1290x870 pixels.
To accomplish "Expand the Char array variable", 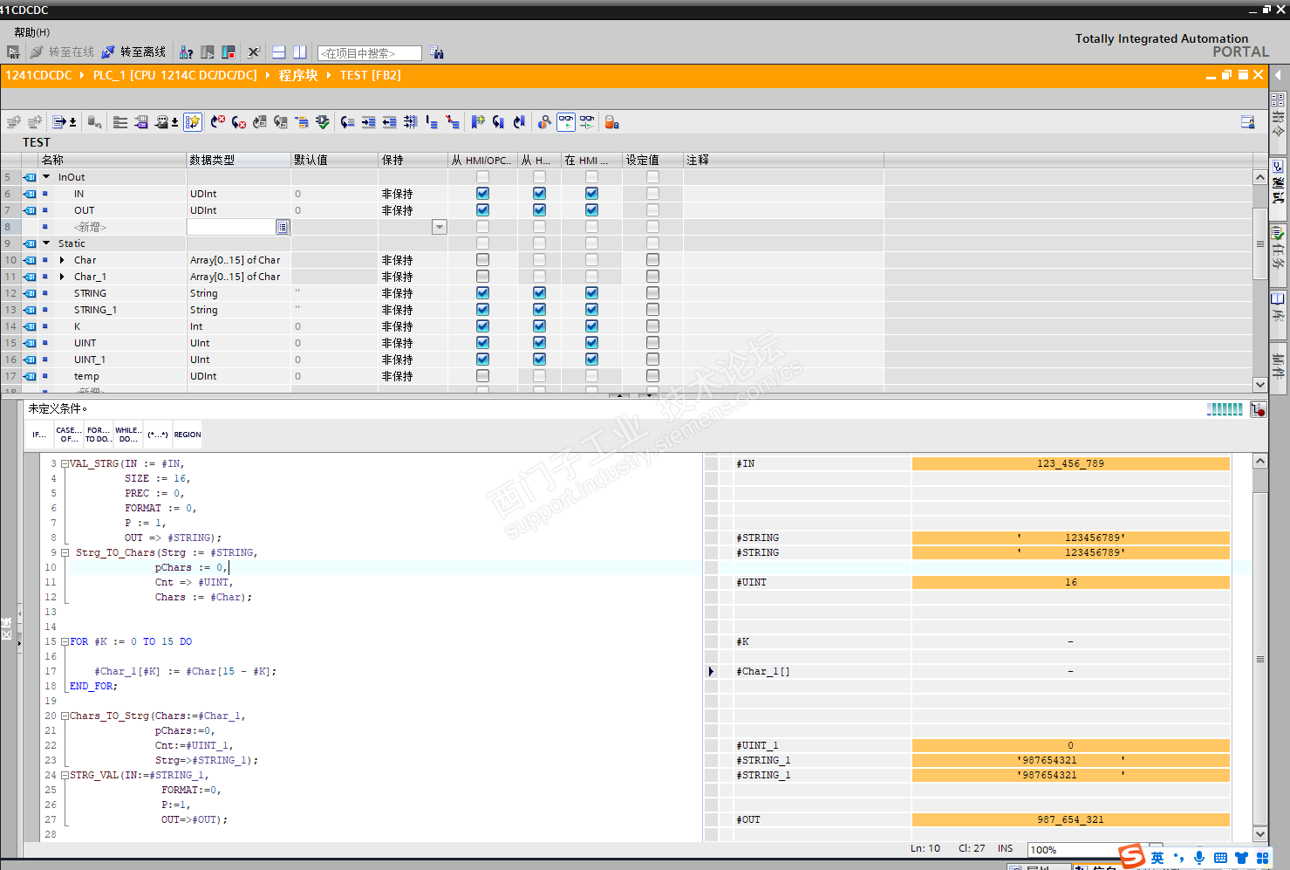I will [62, 260].
